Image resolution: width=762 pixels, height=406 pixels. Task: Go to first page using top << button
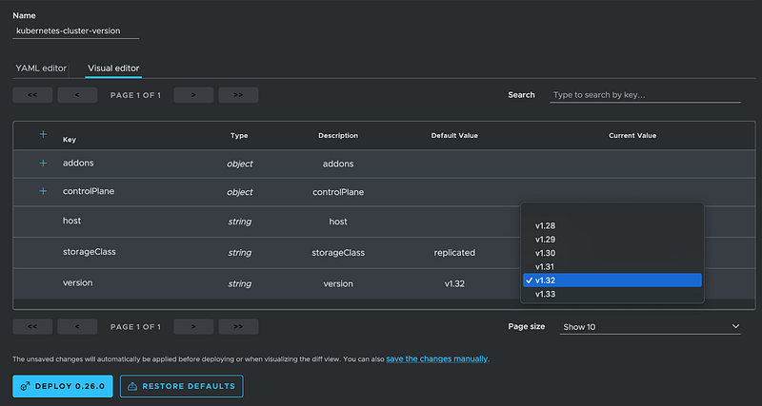32,95
